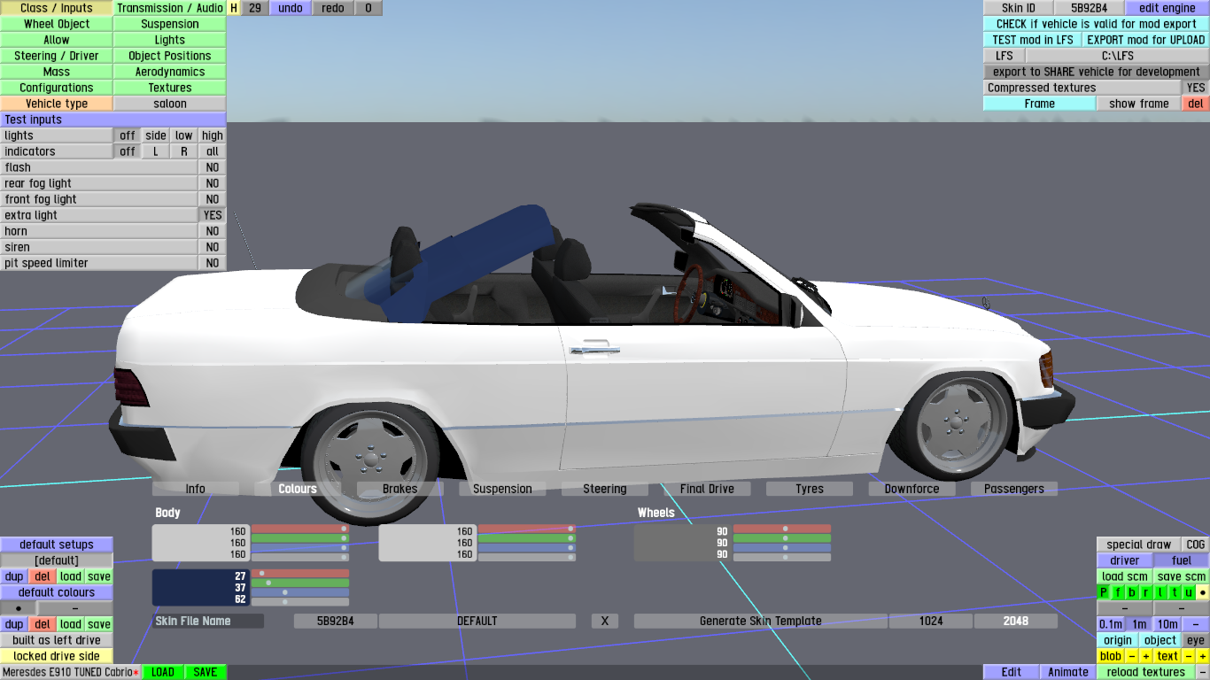Viewport: 1210px width, 680px height.
Task: Toggle driver visibility
Action: (1125, 560)
